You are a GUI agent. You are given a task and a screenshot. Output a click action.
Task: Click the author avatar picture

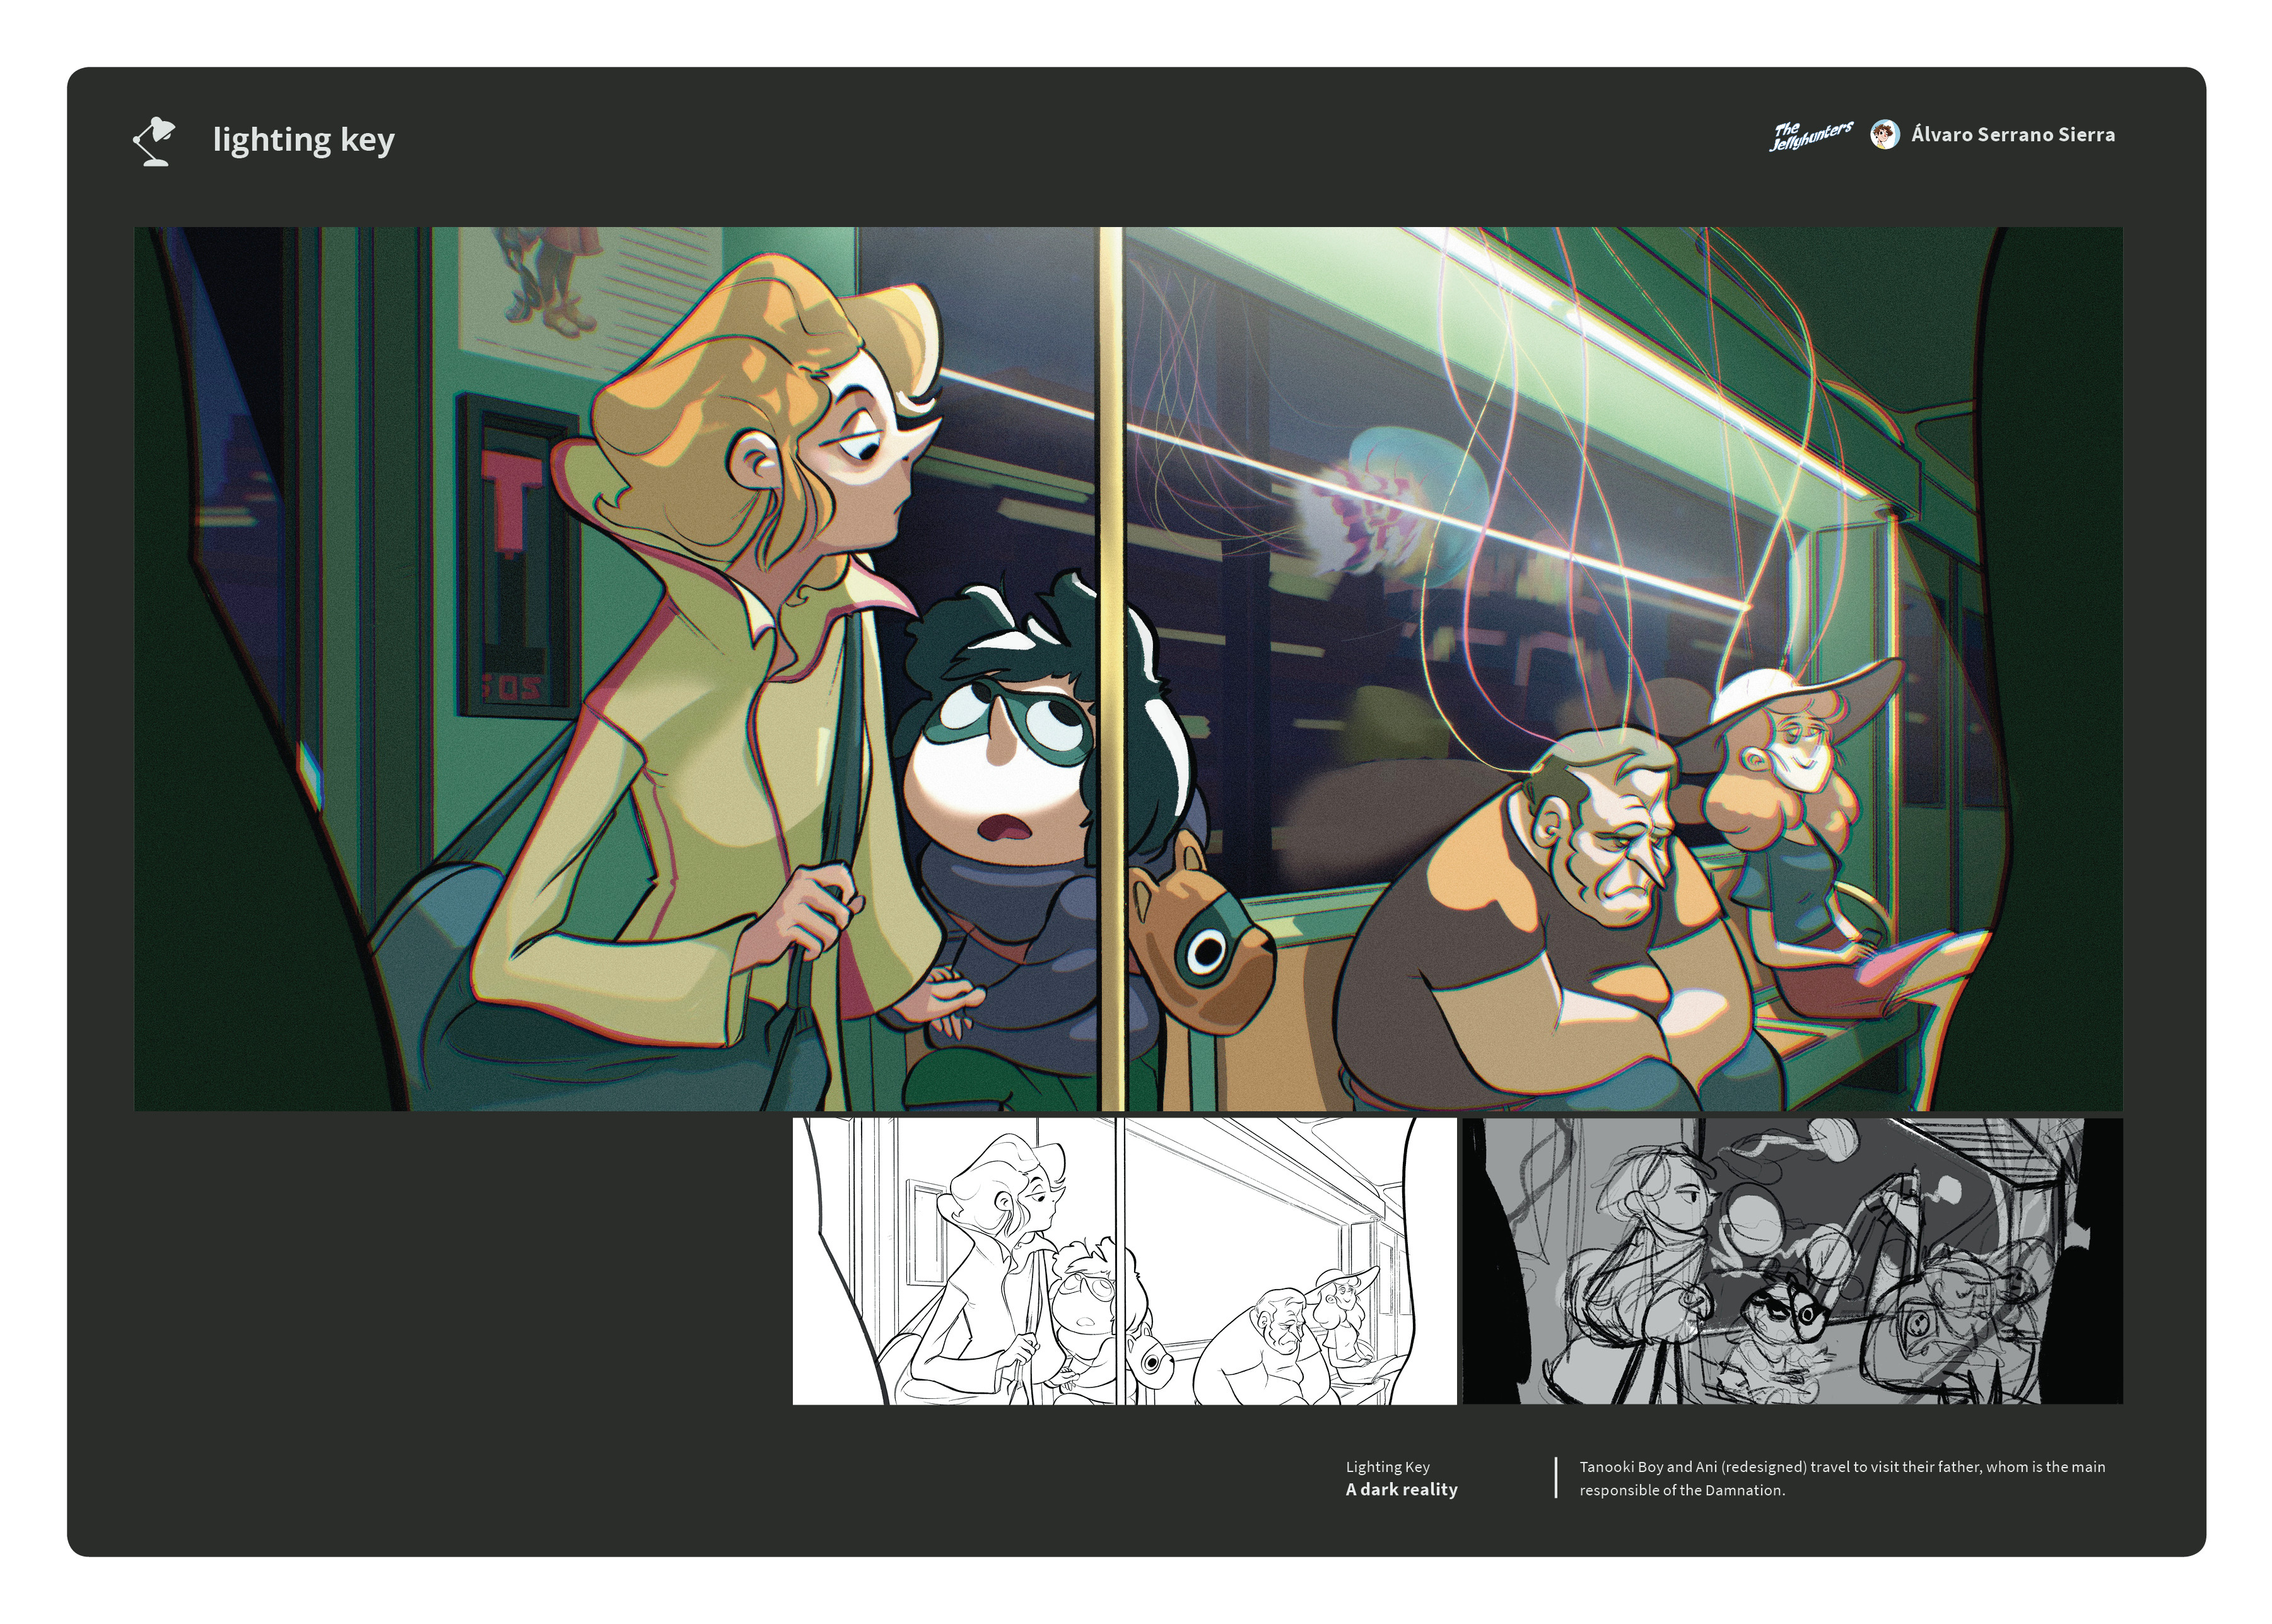click(1885, 135)
